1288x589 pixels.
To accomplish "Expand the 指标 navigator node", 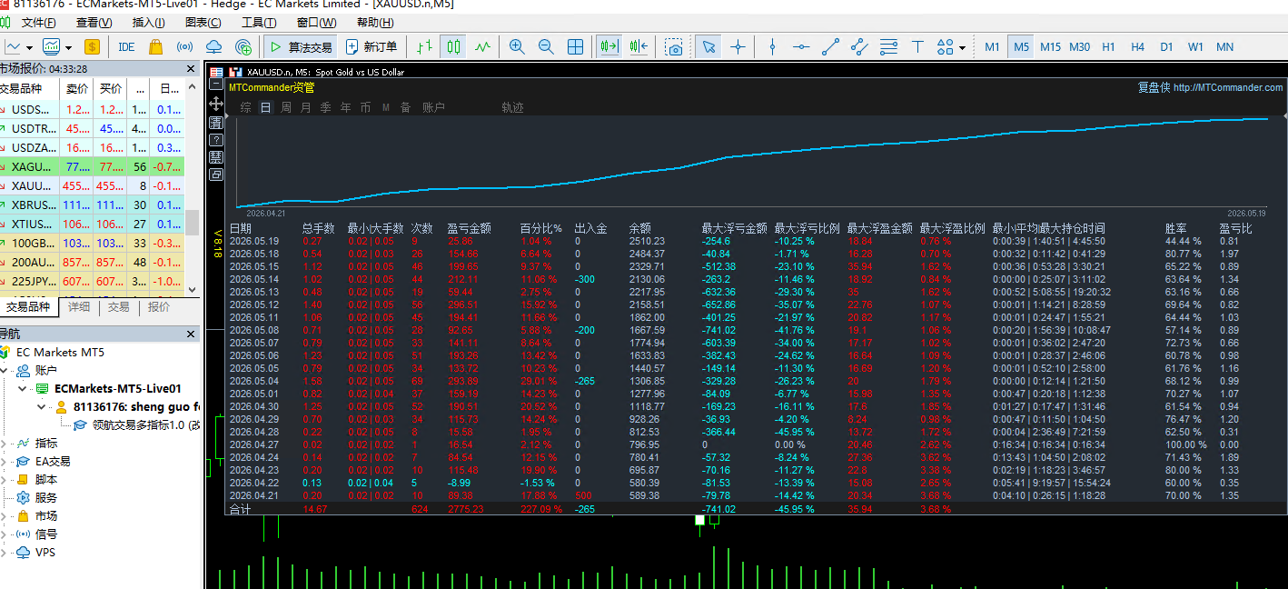I will point(5,443).
